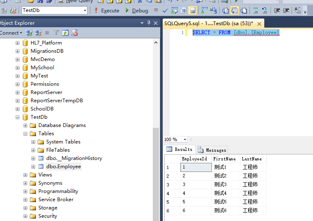313x221 pixels.
Task: Switch output to Results to Text
Action: pyautogui.click(x=225, y=10)
